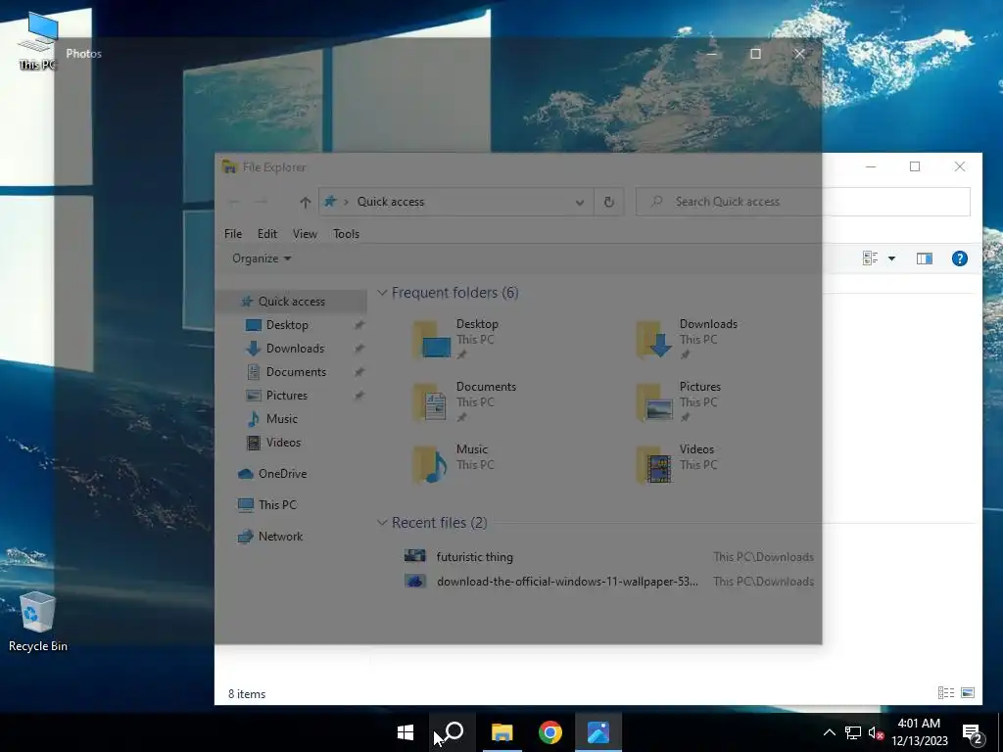Switch to details view in status bar
Screen dimensions: 1003x752
[x=945, y=692]
